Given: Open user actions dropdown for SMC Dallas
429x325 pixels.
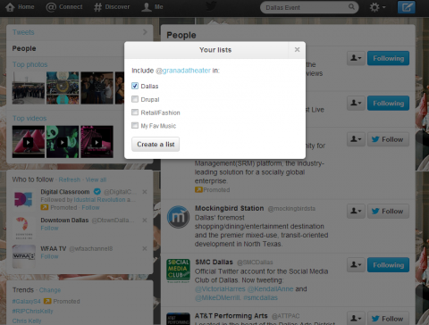Looking at the screenshot, I should coord(356,264).
